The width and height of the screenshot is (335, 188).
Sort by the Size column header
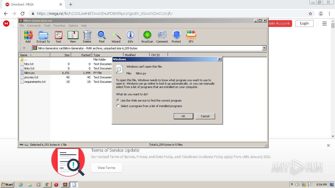click(60, 55)
